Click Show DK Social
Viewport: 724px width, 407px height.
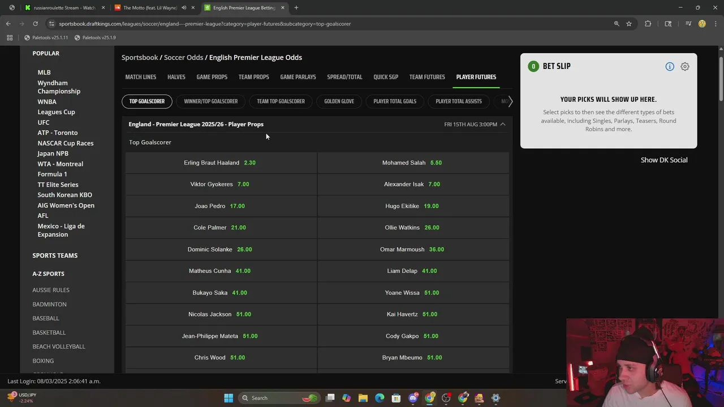click(x=664, y=160)
